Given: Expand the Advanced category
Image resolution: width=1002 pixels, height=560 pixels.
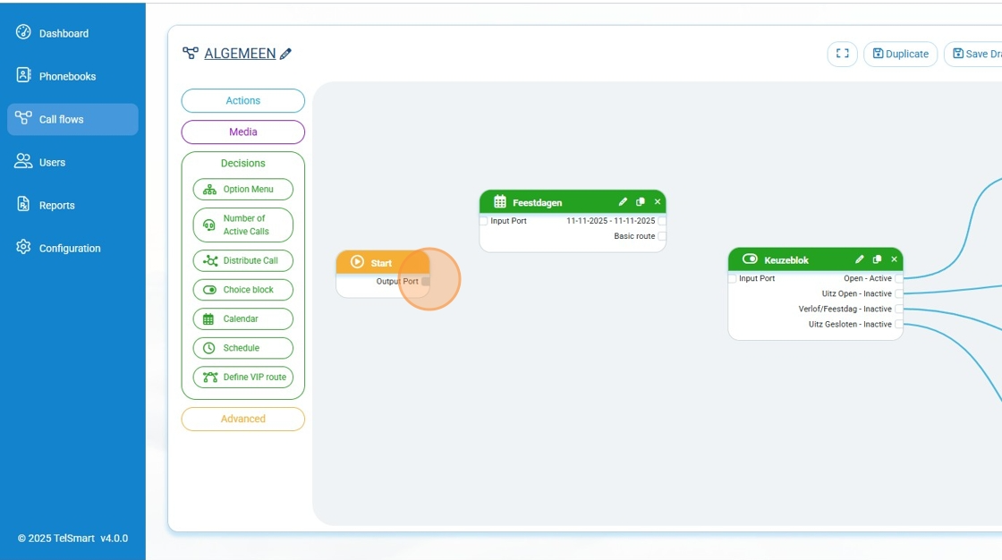Looking at the screenshot, I should pos(242,419).
